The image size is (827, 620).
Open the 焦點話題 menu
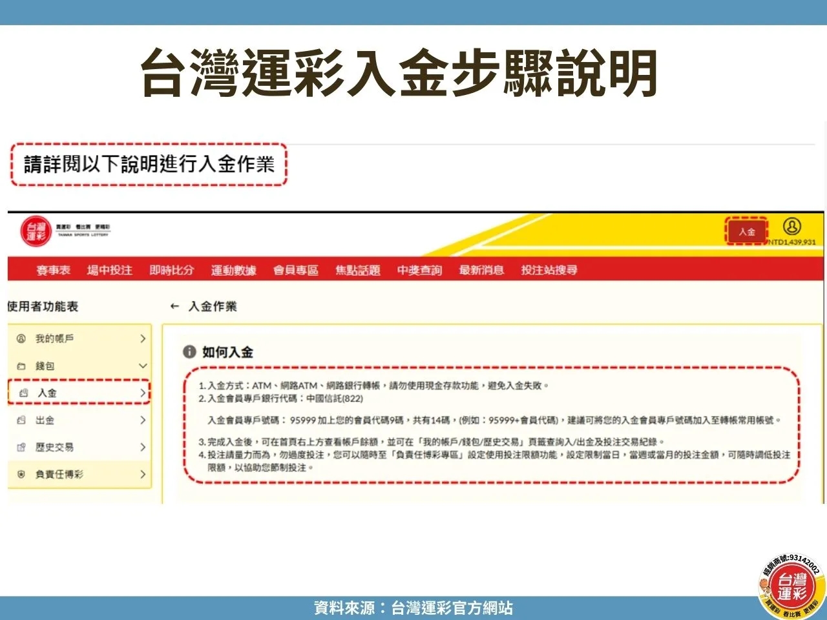click(357, 270)
